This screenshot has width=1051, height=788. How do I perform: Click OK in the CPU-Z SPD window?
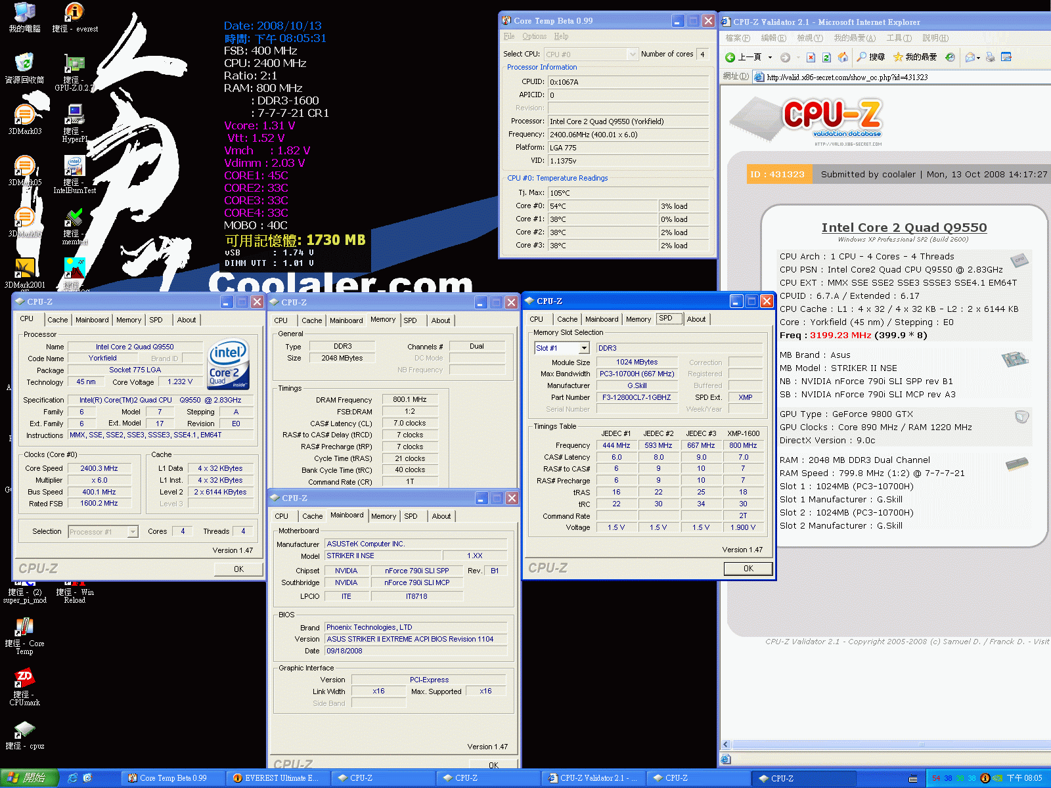tap(748, 569)
